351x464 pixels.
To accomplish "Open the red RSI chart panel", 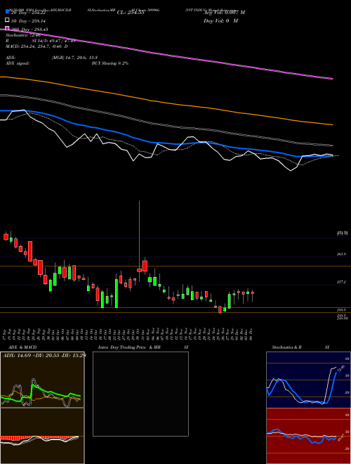I will (308, 436).
